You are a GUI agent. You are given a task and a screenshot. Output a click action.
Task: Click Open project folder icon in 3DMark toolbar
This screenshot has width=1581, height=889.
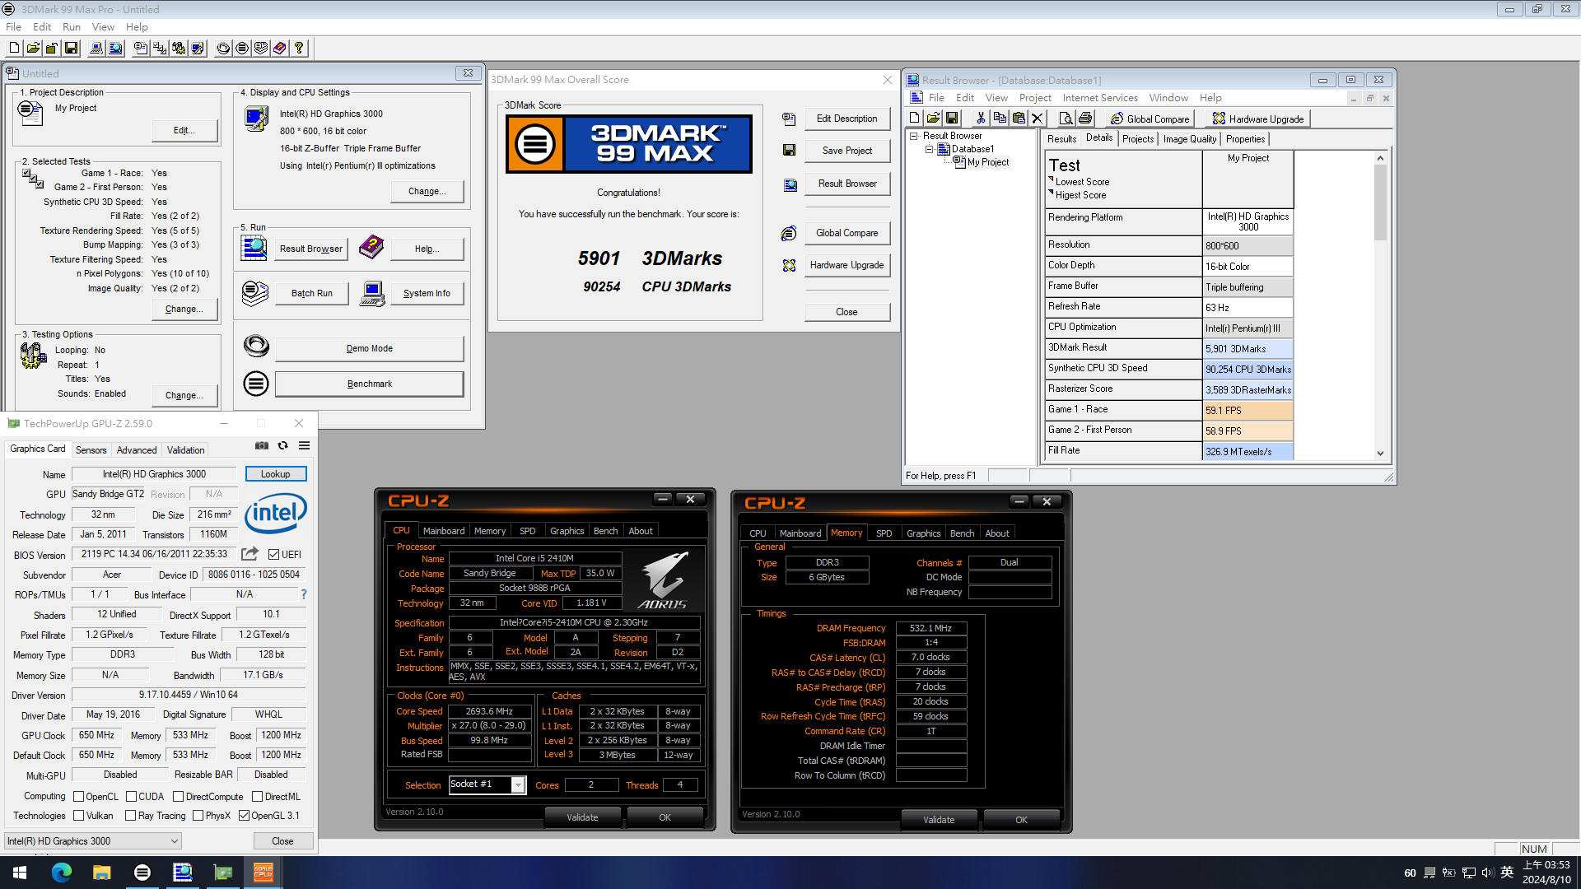pyautogui.click(x=33, y=49)
